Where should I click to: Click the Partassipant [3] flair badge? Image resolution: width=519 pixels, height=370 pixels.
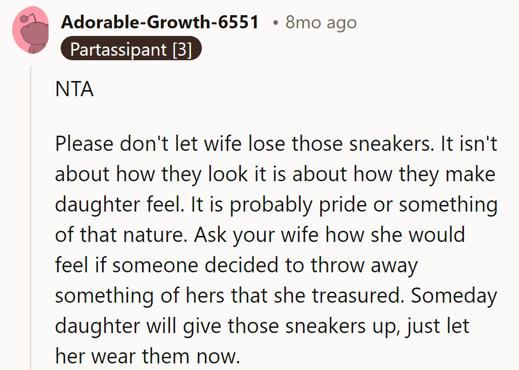pos(131,50)
